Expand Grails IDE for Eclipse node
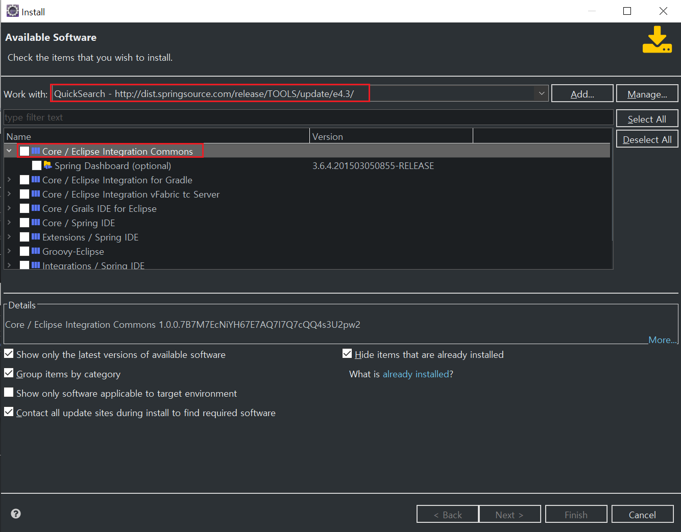 (x=9, y=208)
